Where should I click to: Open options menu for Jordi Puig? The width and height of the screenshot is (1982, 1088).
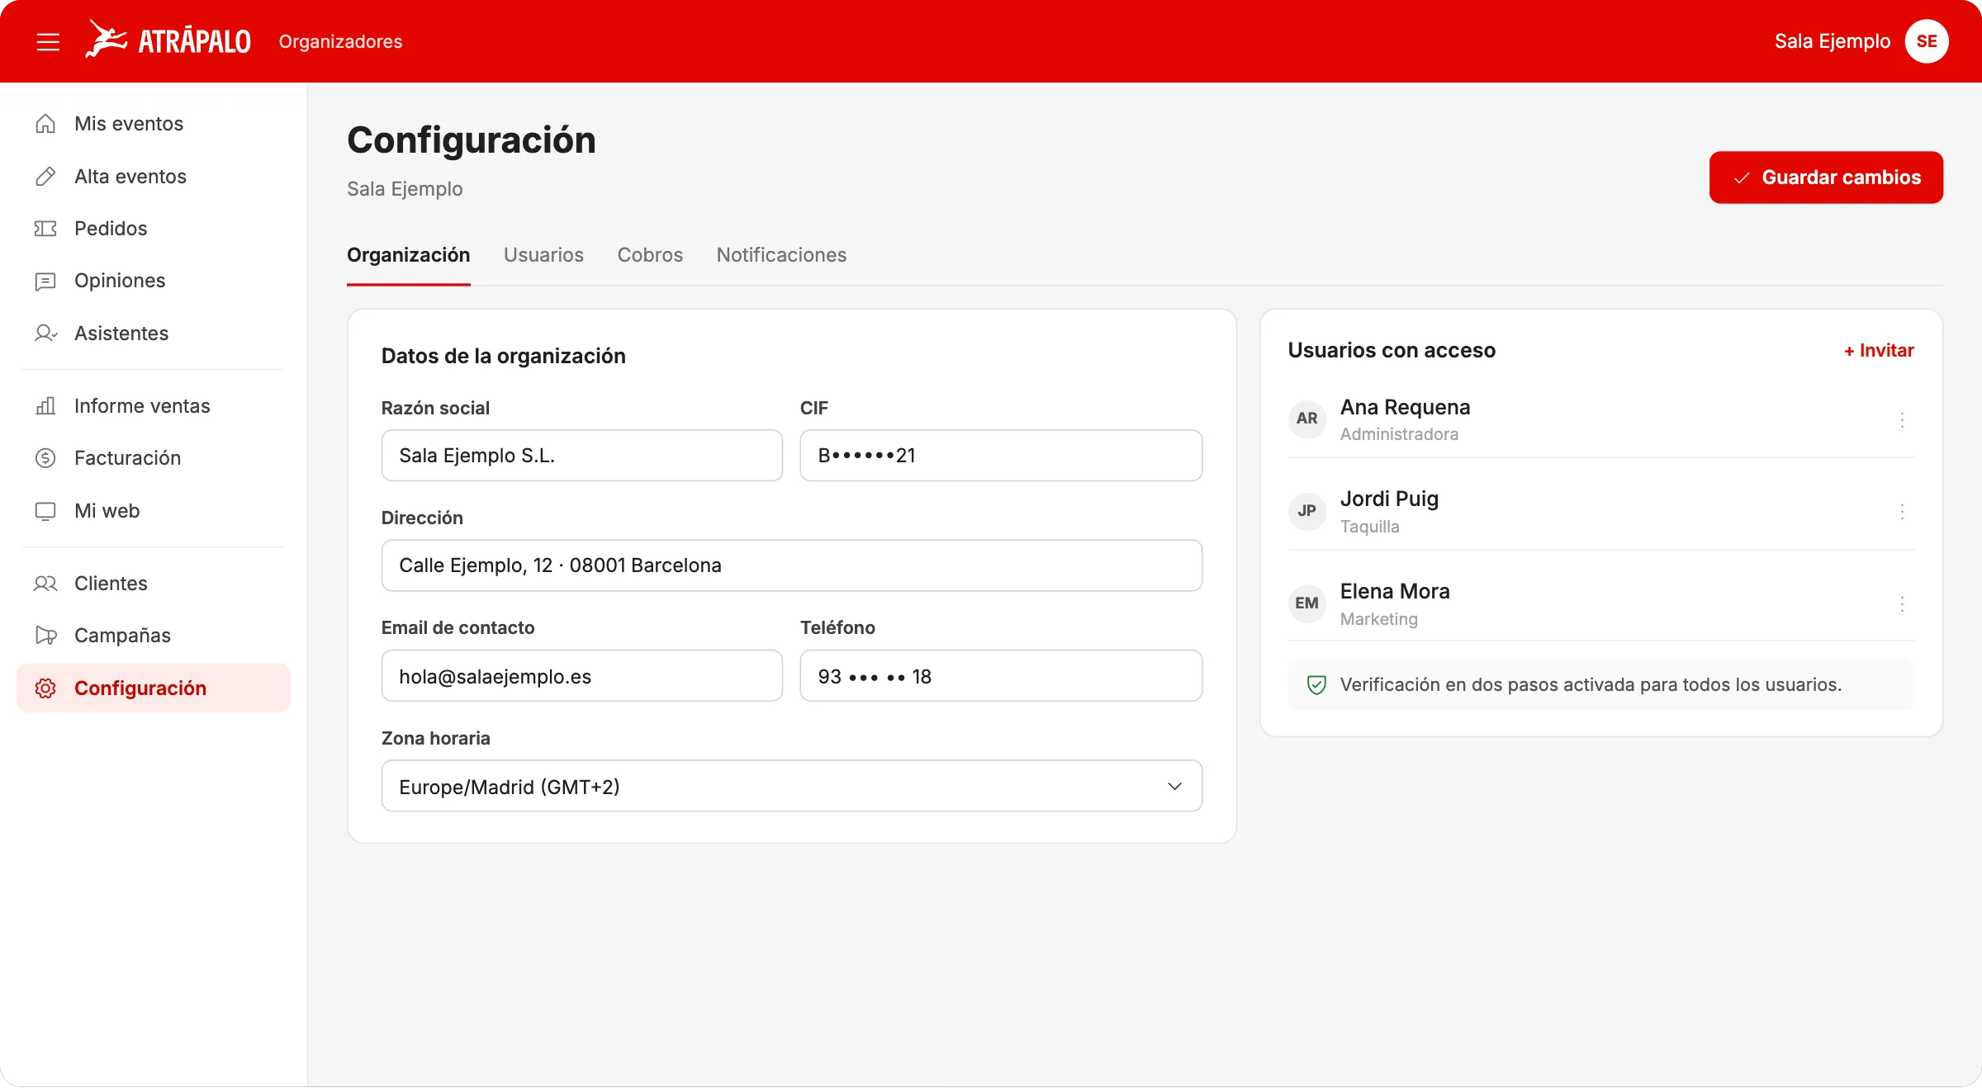point(1902,512)
